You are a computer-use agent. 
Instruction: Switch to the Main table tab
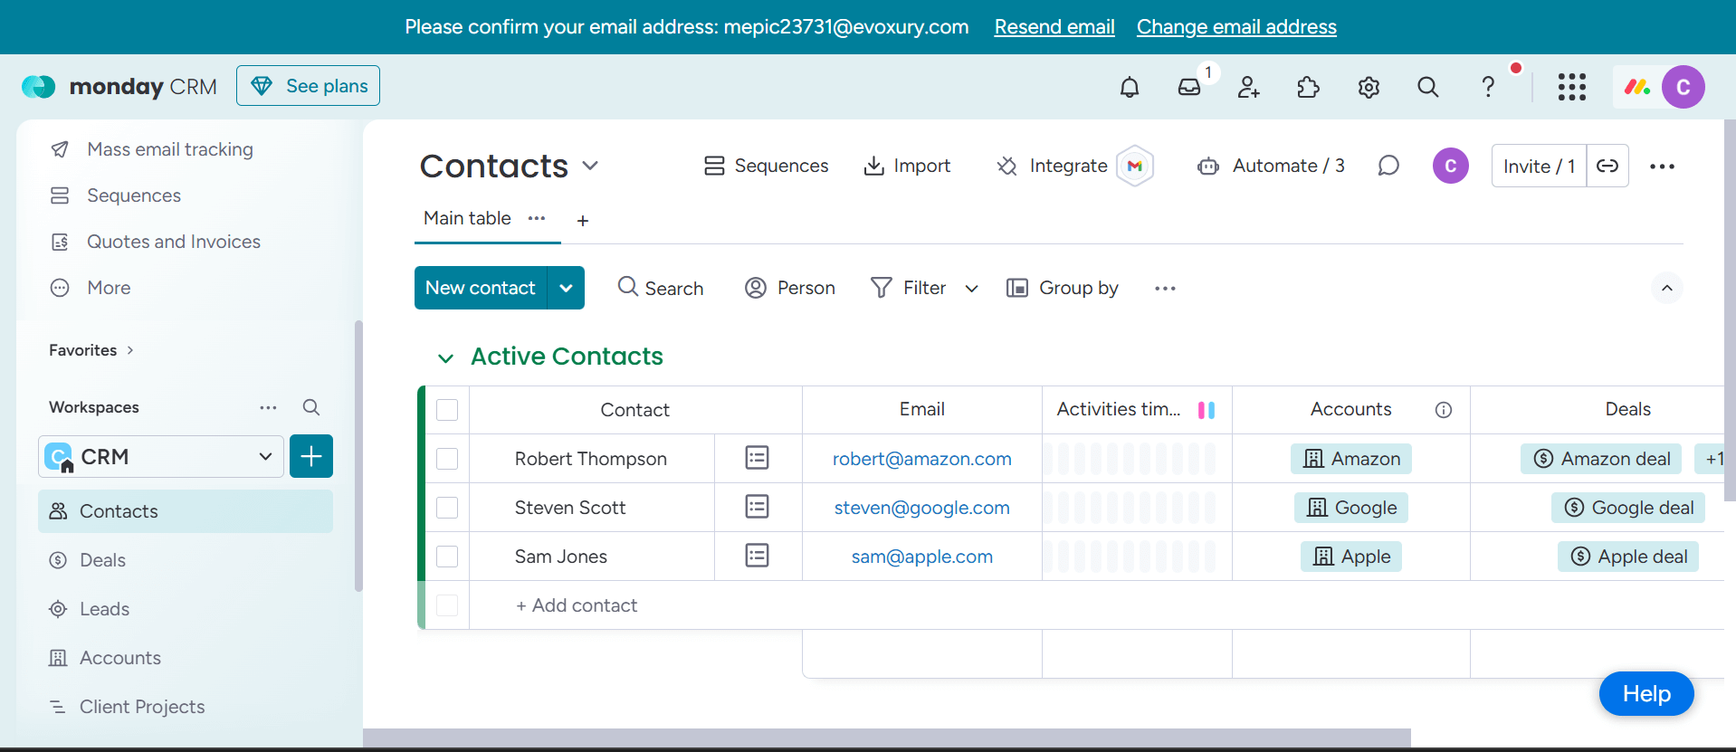point(467,218)
